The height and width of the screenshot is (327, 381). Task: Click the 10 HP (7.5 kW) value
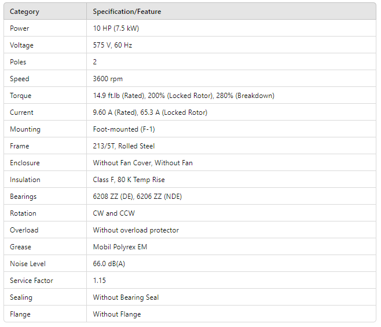[116, 28]
